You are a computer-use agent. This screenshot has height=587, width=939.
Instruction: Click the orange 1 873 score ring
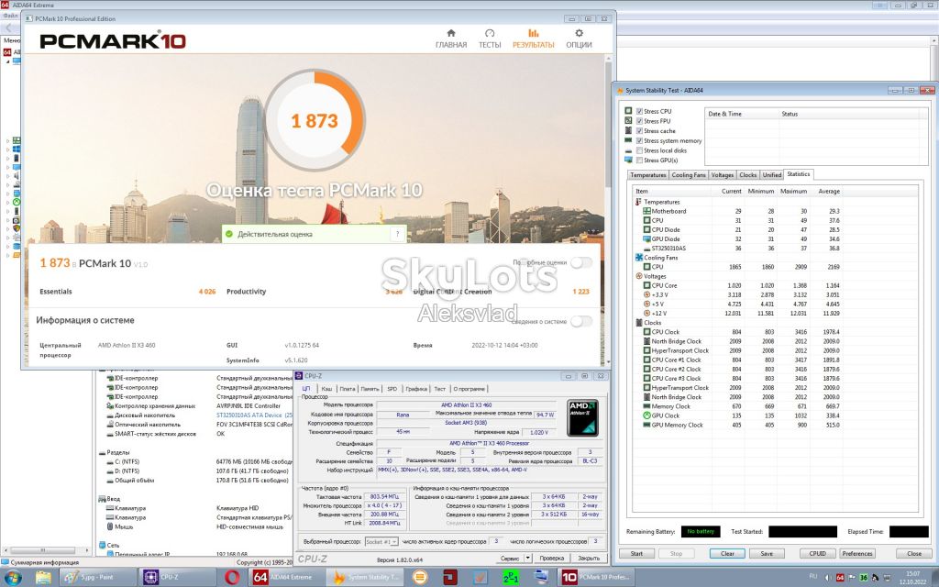(315, 120)
